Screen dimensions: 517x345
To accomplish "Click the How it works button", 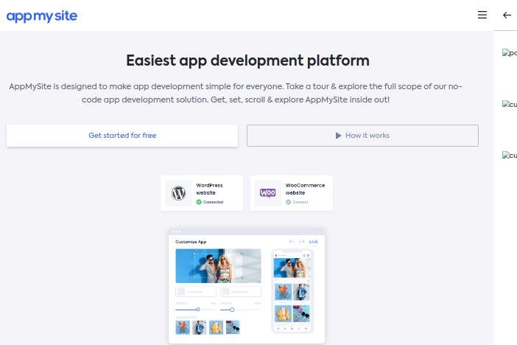I will click(x=362, y=136).
